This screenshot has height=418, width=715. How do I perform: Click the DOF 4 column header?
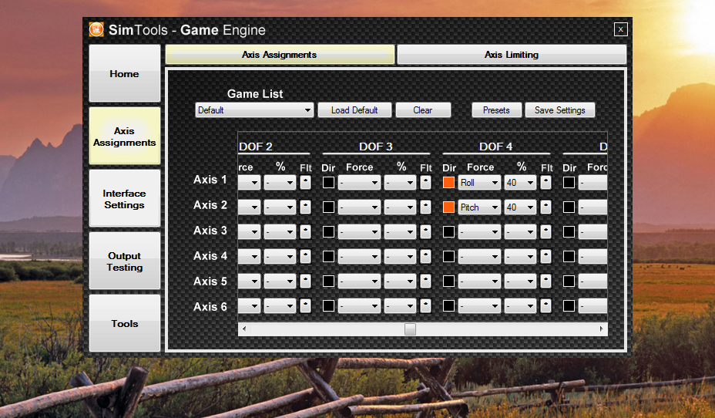point(495,147)
